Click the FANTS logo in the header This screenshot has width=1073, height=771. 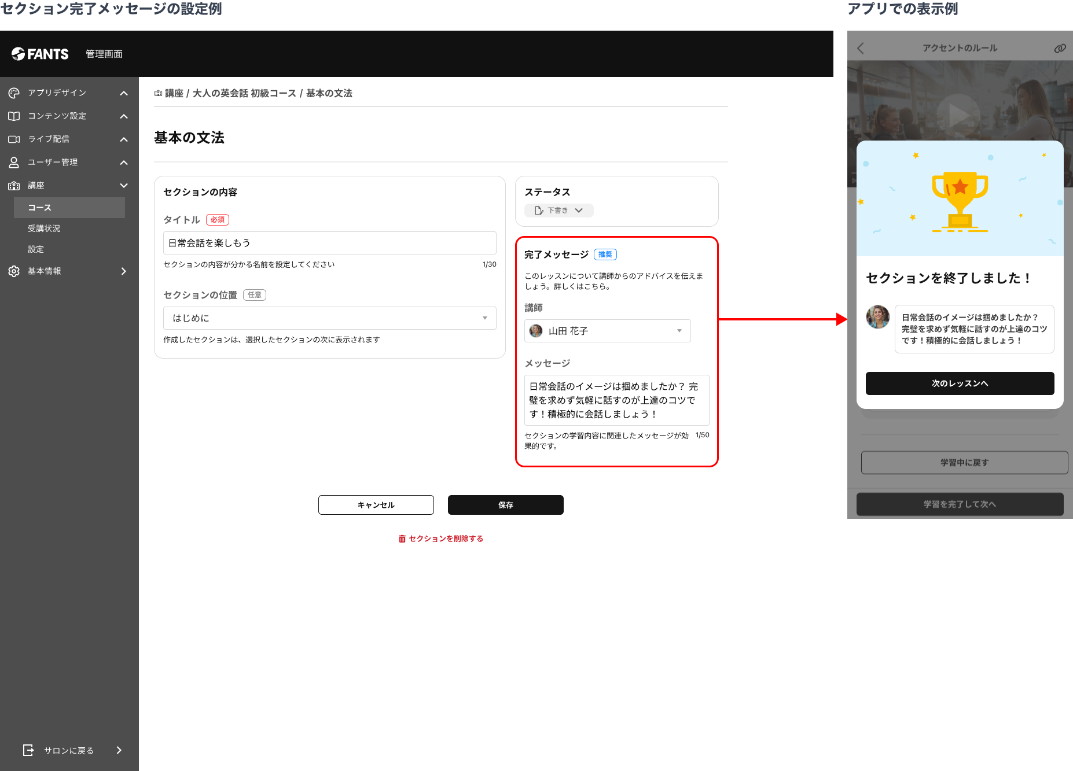tap(40, 54)
